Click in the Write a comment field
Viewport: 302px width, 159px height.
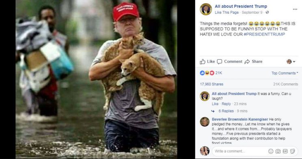[x=240, y=151]
